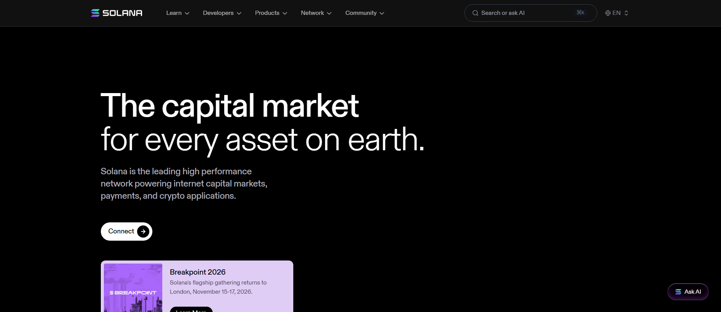721x312 pixels.
Task: Expand the Network chevron arrow
Action: [329, 13]
